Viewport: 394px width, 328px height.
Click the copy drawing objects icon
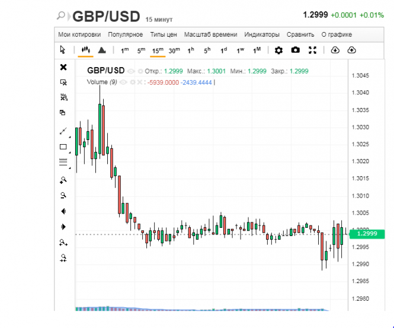63,113
